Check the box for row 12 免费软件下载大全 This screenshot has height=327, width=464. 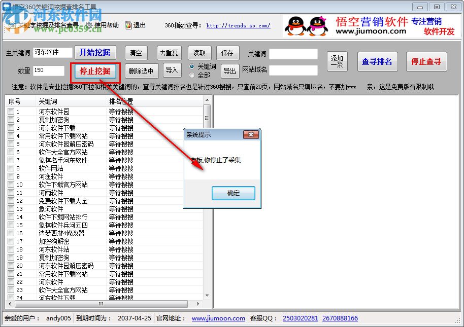pyautogui.click(x=11, y=201)
